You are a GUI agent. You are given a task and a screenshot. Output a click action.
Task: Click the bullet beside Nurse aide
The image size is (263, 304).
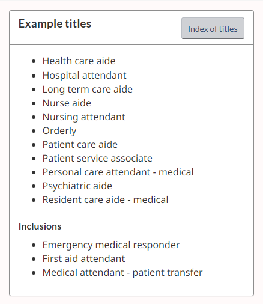pyautogui.click(x=34, y=103)
